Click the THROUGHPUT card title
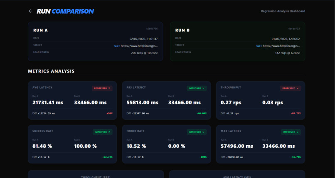The height and width of the screenshot is (178, 335). (230, 87)
